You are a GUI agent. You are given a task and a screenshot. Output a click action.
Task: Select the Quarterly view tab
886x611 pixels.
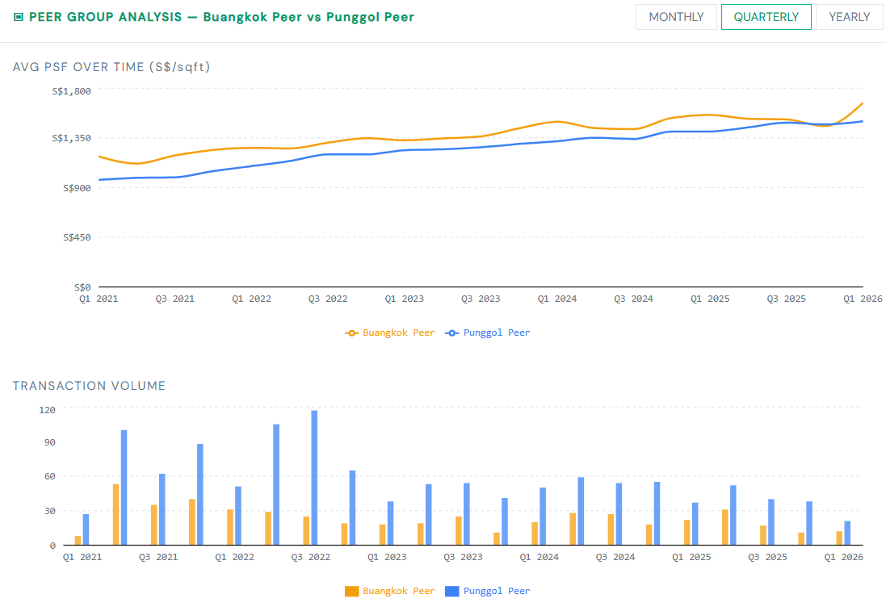766,17
